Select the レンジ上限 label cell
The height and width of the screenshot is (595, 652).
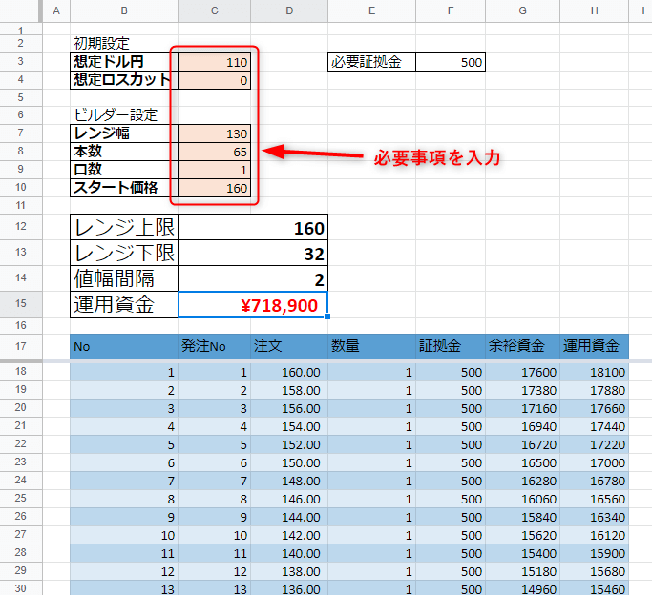pos(124,227)
